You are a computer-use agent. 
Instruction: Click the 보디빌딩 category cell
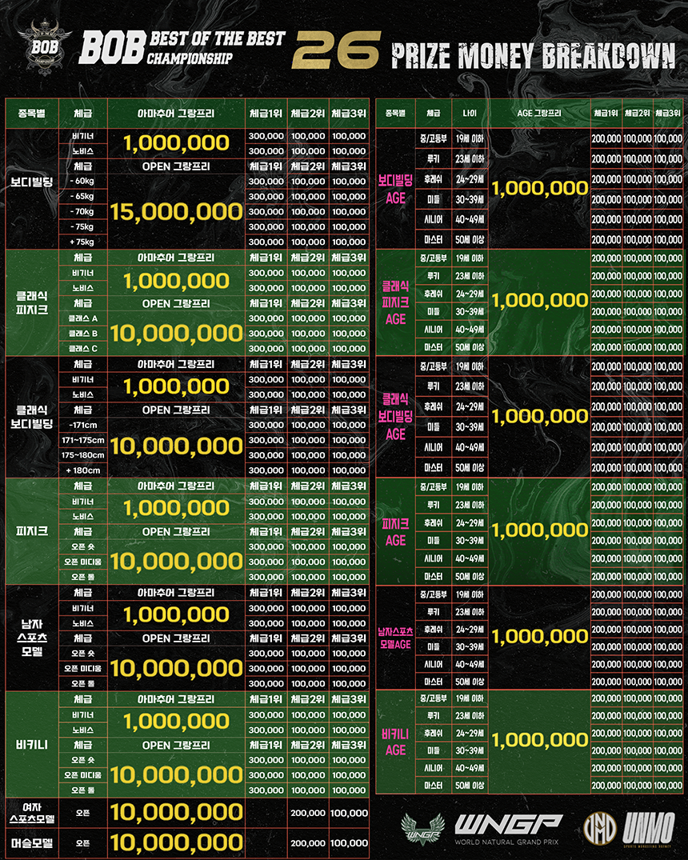click(32, 182)
